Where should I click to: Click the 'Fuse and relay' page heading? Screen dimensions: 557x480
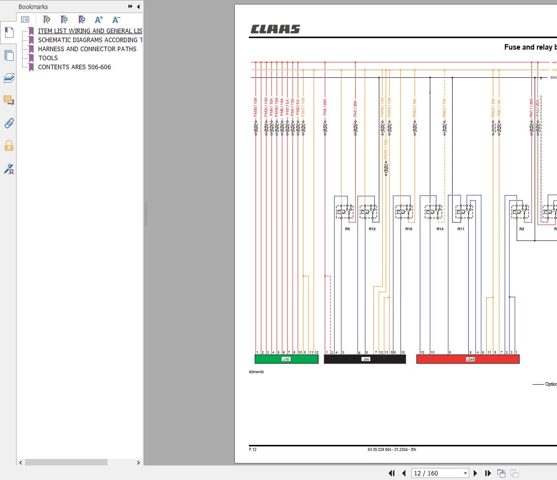pyautogui.click(x=530, y=47)
